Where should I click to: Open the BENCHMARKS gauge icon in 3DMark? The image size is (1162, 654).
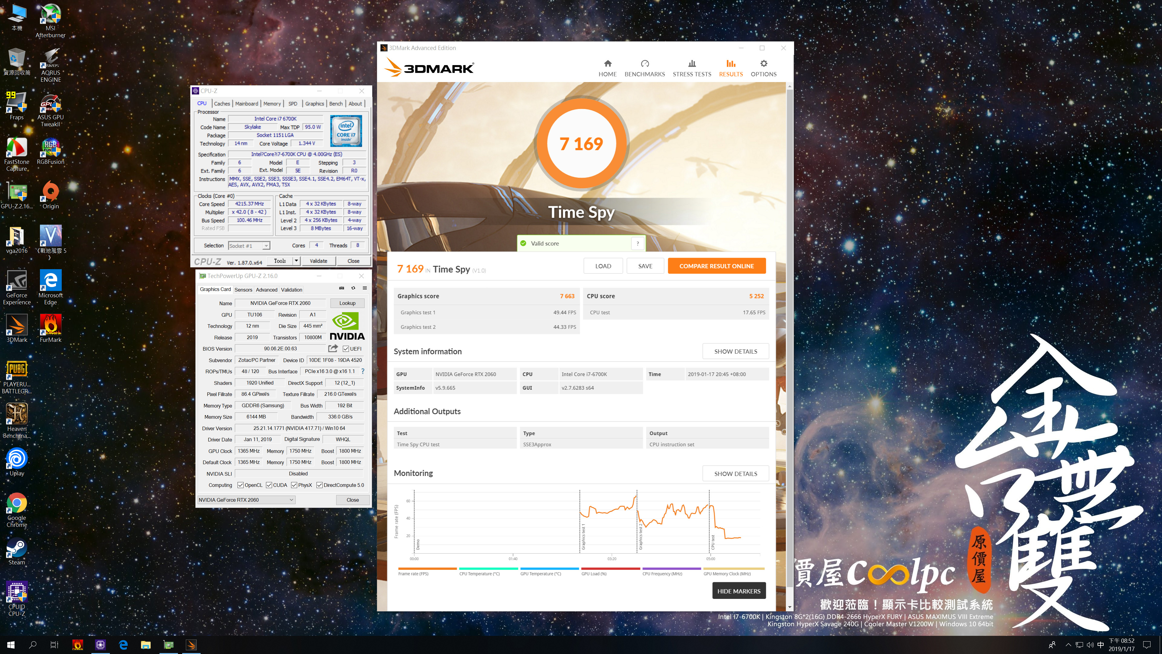[x=645, y=64]
